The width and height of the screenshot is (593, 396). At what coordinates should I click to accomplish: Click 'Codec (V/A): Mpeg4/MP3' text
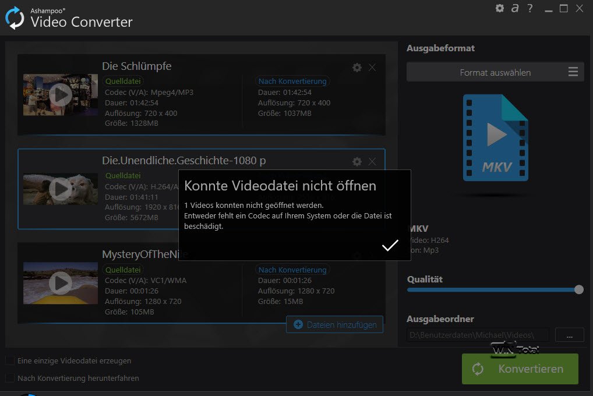pos(149,92)
